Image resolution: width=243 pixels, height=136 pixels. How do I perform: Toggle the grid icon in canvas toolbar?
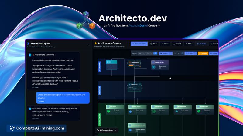coord(179,53)
